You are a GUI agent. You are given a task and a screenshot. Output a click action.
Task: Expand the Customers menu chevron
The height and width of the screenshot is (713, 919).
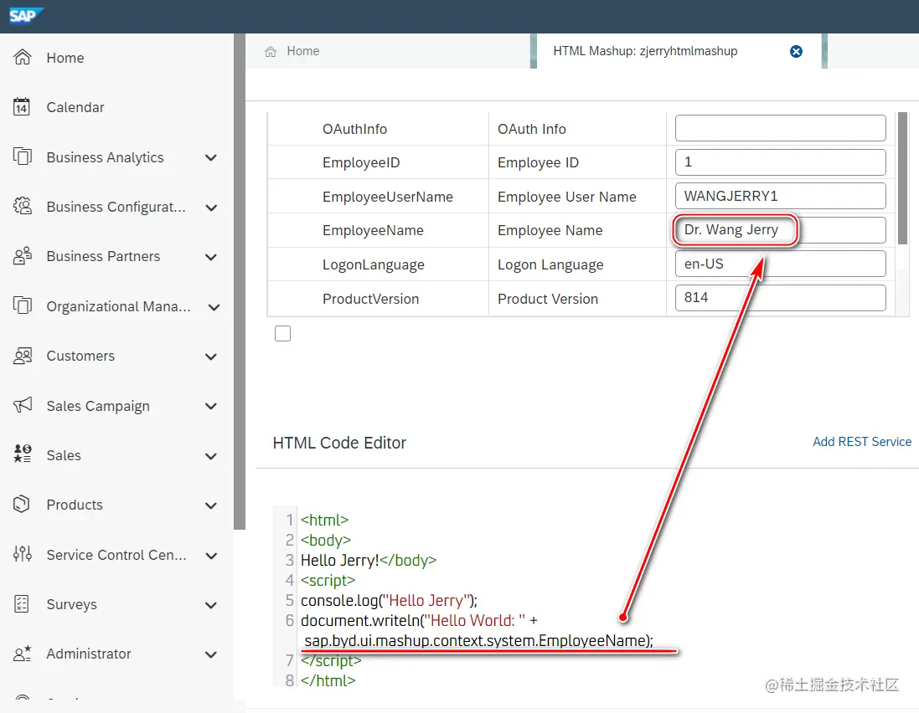[x=211, y=356]
